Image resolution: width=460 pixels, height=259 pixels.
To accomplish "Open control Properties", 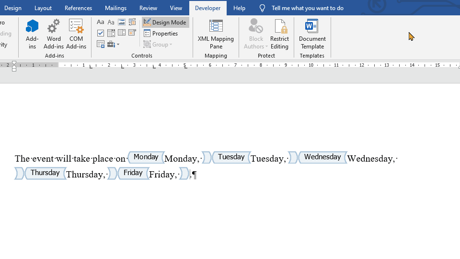I will point(161,34).
